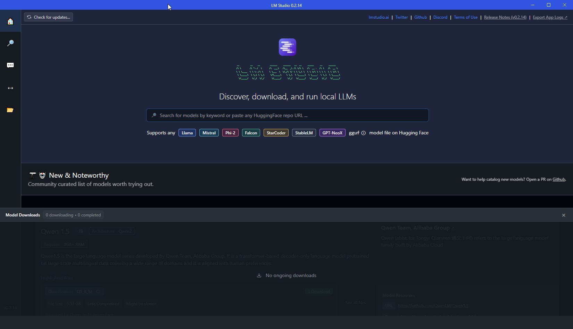Click the Mistral architecture tag
Image resolution: width=573 pixels, height=329 pixels.
click(x=209, y=133)
